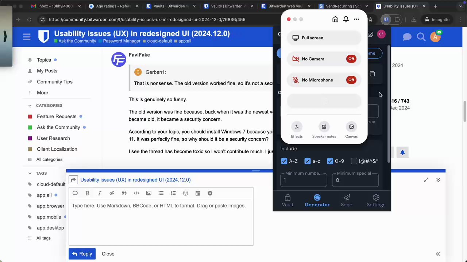Open recorder notifications bell
This screenshot has width=467, height=262.
(x=346, y=19)
